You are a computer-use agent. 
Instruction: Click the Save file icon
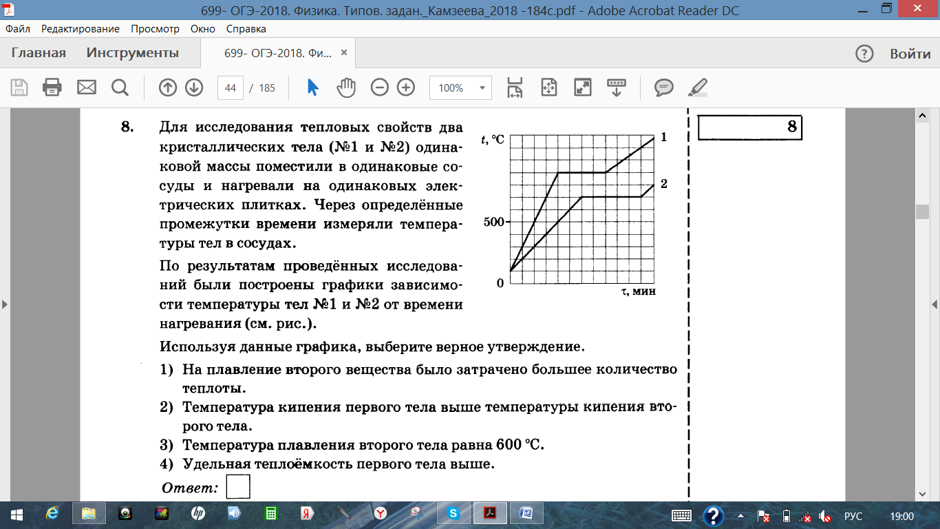[19, 87]
